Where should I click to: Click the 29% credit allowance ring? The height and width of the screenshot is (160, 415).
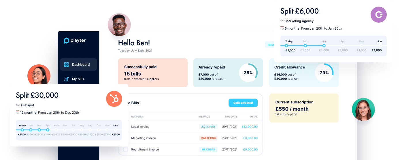click(324, 73)
